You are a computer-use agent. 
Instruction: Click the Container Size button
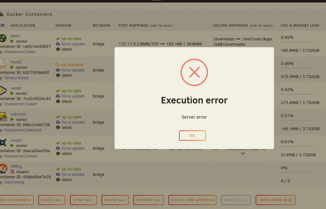[275, 200]
